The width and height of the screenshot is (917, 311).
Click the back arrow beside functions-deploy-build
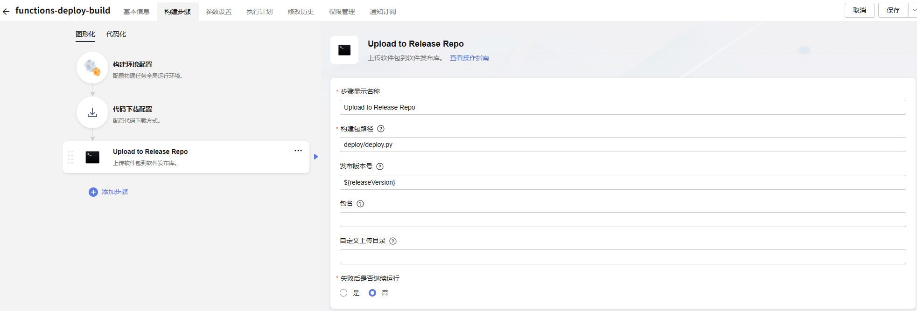coord(6,12)
